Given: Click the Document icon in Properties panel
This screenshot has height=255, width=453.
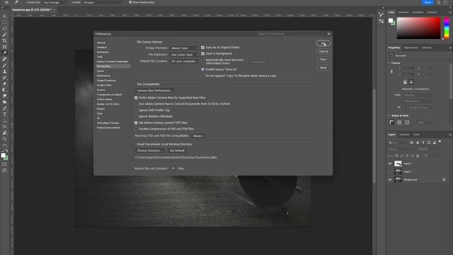Looking at the screenshot, I should (x=391, y=55).
